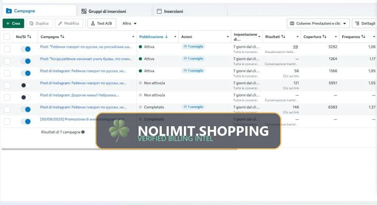Switch to Gruppi di inserzioni tab
Image resolution: width=377 pixels, height=205 pixels.
pos(115,11)
